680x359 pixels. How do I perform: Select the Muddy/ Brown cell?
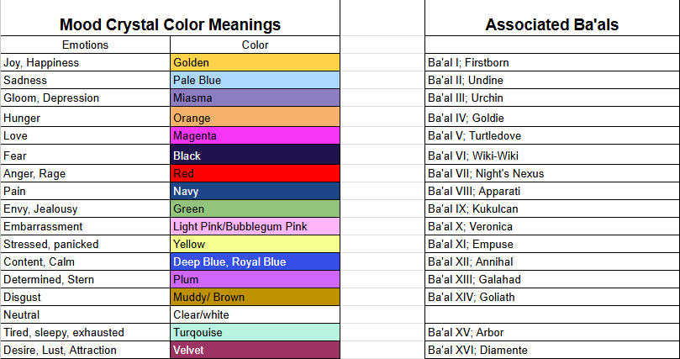click(x=255, y=297)
